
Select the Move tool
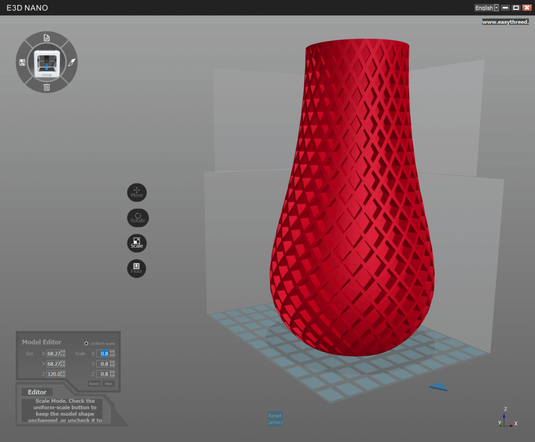(x=136, y=192)
